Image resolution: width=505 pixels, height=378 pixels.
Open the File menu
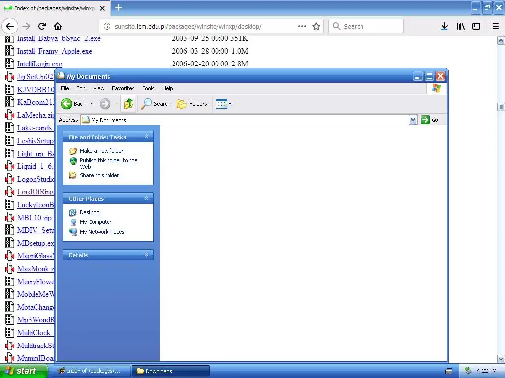coord(65,88)
